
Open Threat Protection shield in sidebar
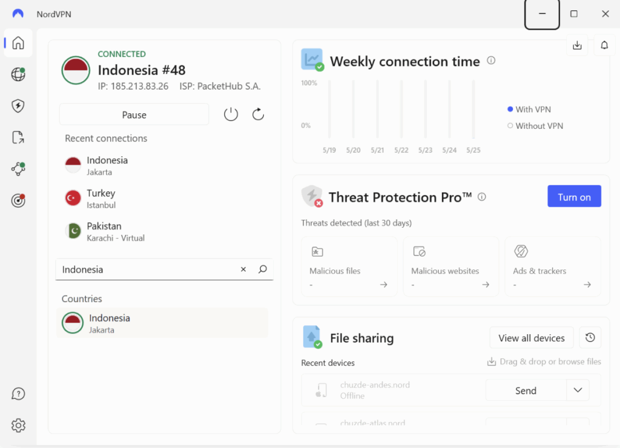tap(18, 105)
